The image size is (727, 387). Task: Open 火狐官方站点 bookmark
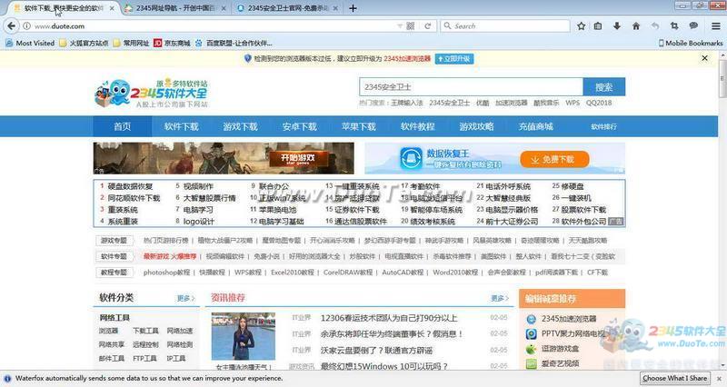coord(84,43)
